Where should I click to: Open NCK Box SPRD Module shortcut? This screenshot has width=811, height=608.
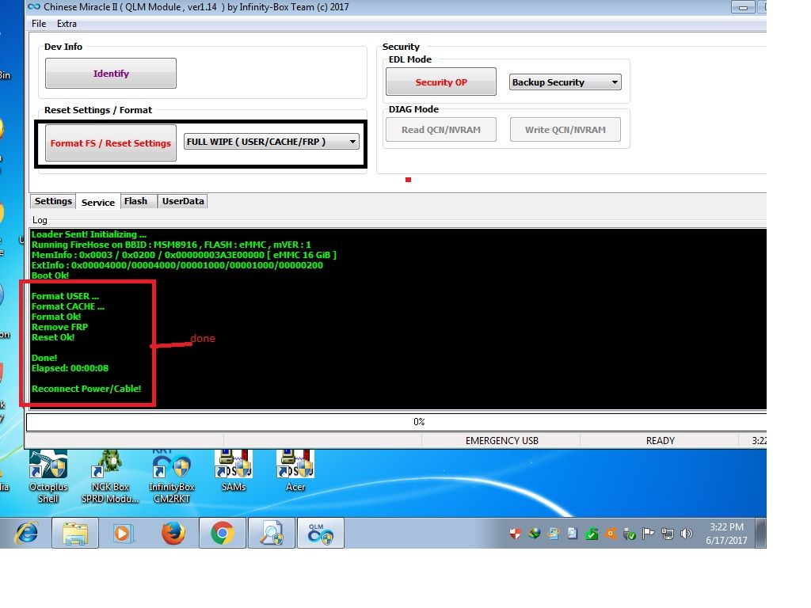[x=110, y=467]
